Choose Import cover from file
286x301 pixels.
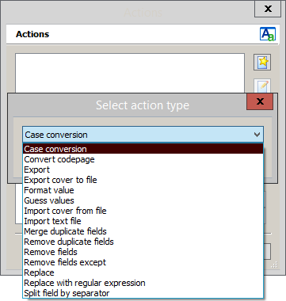coord(143,211)
